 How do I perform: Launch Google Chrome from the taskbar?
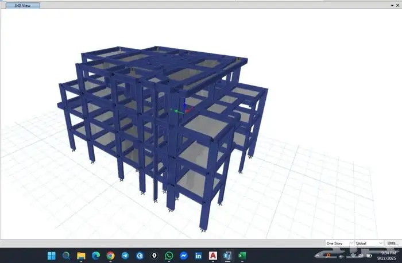pos(110,256)
